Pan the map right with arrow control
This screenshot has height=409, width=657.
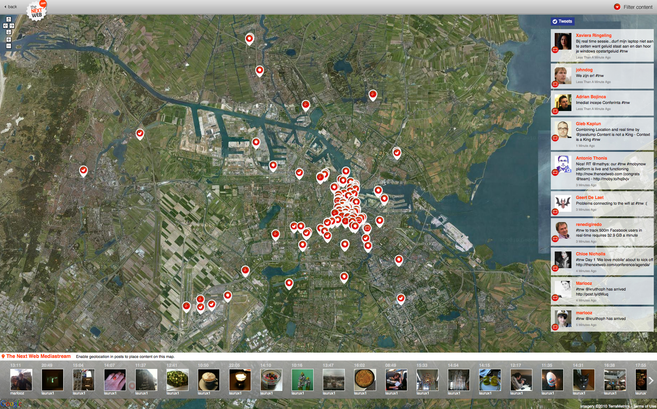pos(12,26)
